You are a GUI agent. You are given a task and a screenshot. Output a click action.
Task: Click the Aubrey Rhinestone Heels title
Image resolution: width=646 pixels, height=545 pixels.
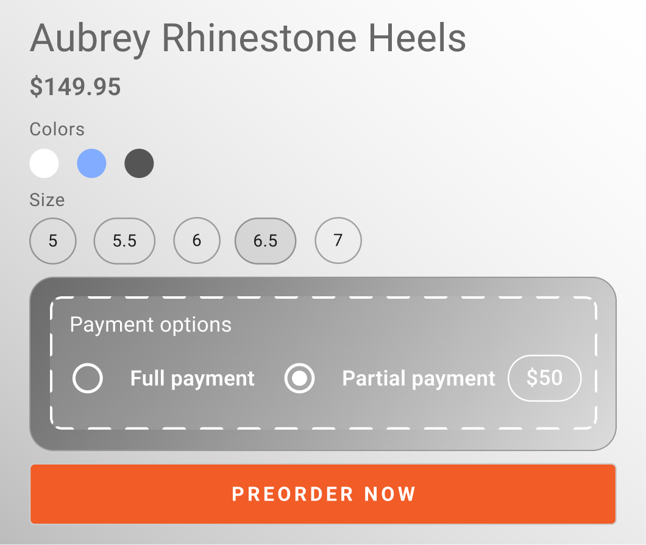coord(248,39)
